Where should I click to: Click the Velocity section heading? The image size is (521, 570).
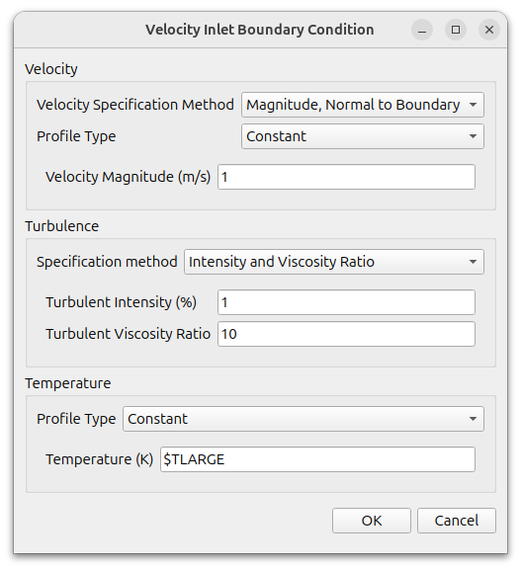pos(51,69)
